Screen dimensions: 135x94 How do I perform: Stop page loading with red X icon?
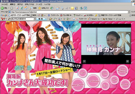click(17, 8)
